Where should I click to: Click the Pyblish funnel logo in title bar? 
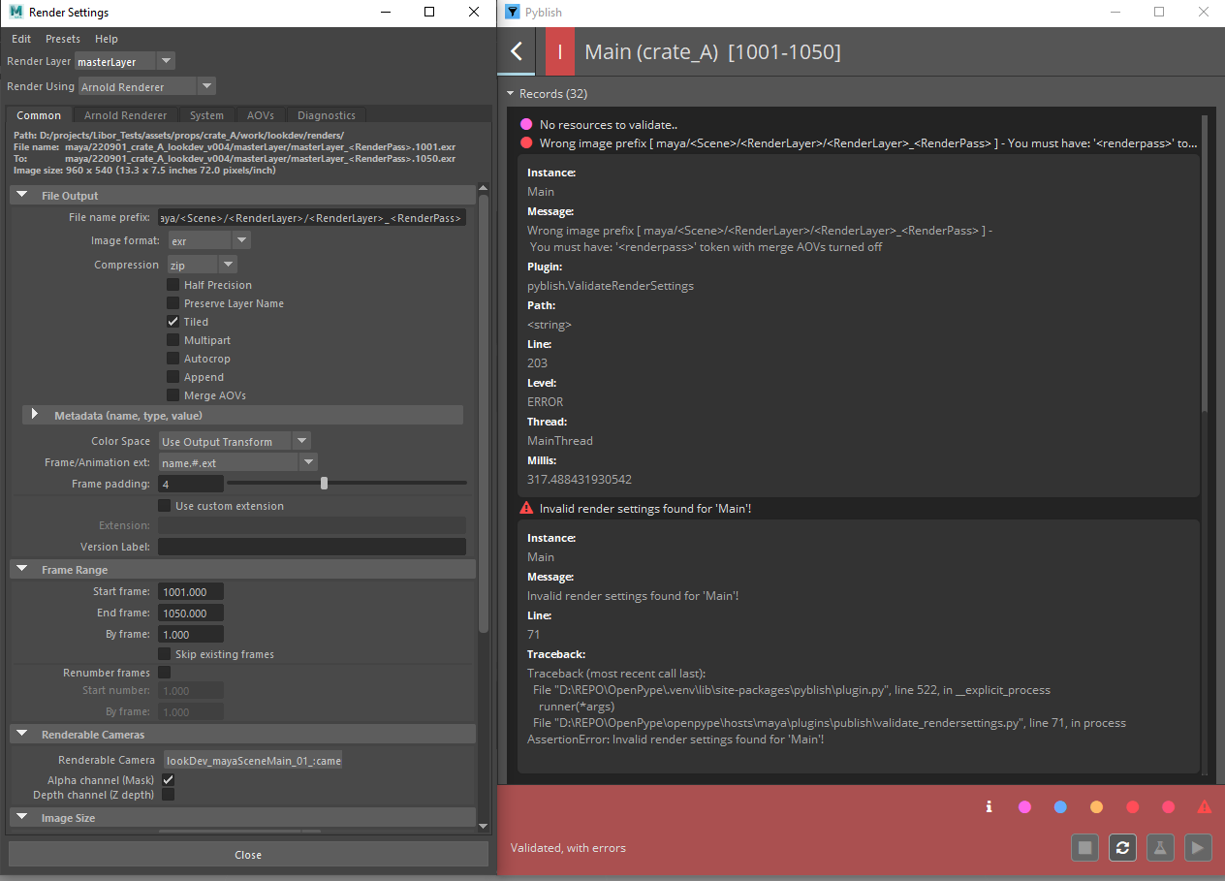pos(513,12)
